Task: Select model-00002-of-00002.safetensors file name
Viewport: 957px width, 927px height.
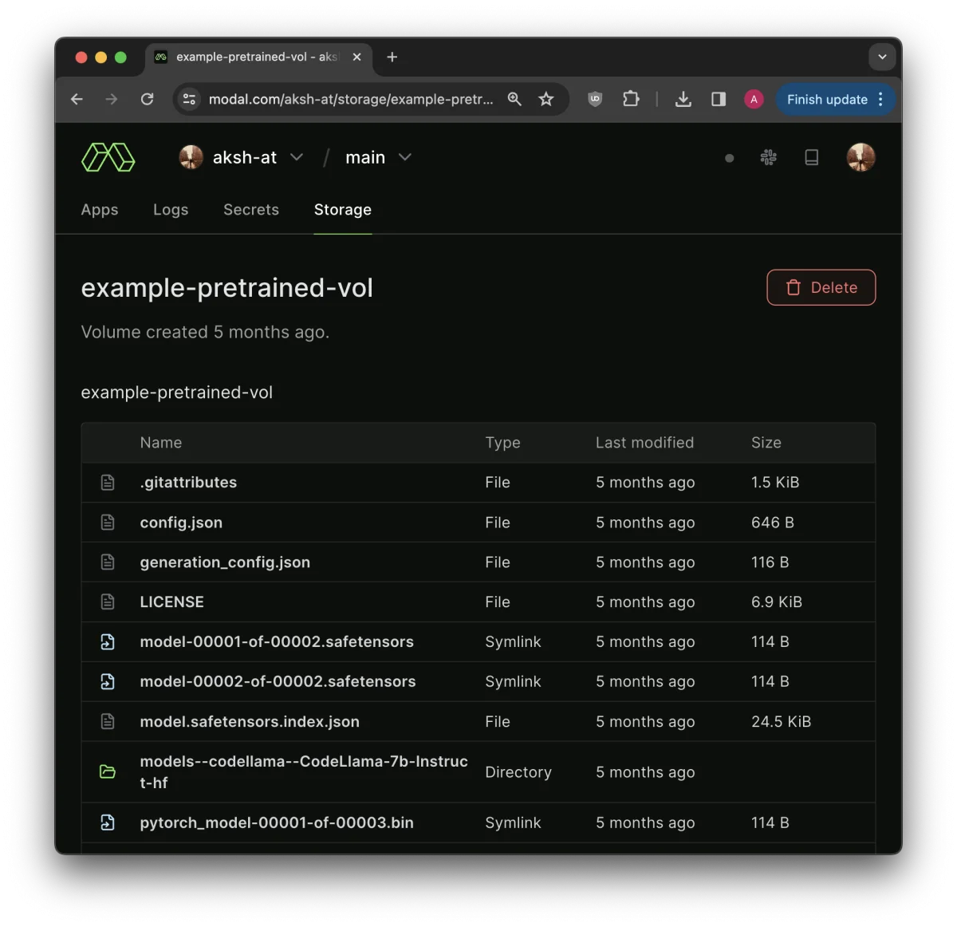Action: [x=278, y=682]
